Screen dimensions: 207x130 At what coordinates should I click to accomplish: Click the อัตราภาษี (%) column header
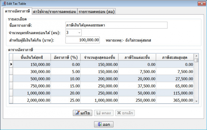click(x=66, y=57)
